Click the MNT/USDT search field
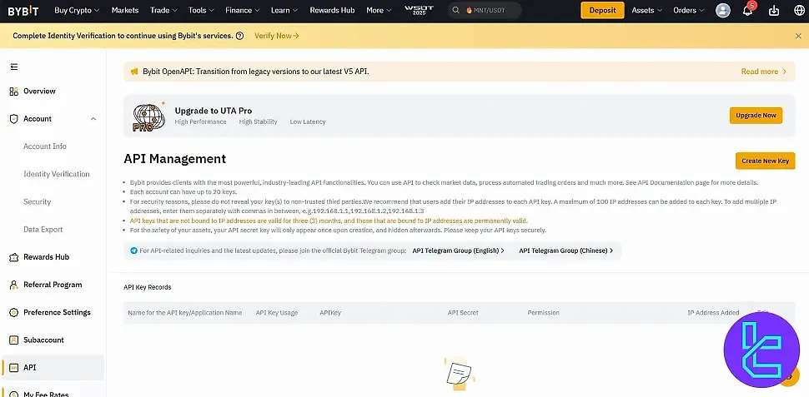The height and width of the screenshot is (397, 809). pos(485,11)
